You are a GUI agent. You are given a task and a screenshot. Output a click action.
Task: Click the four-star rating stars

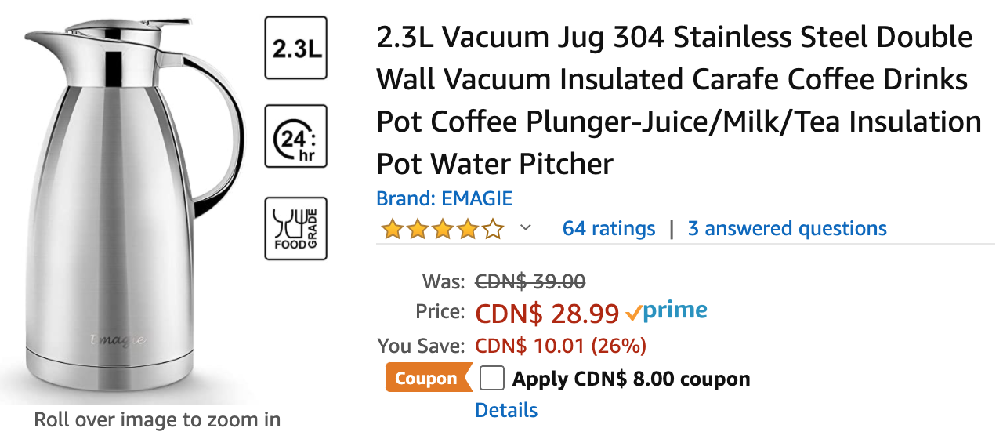(442, 229)
